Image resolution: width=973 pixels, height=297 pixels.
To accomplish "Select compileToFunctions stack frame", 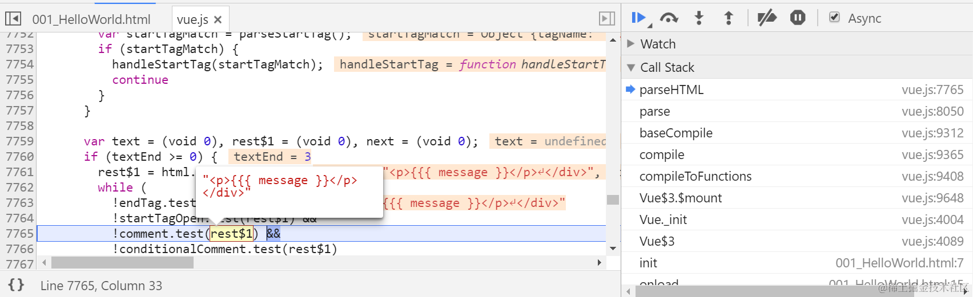I will 797,176.
